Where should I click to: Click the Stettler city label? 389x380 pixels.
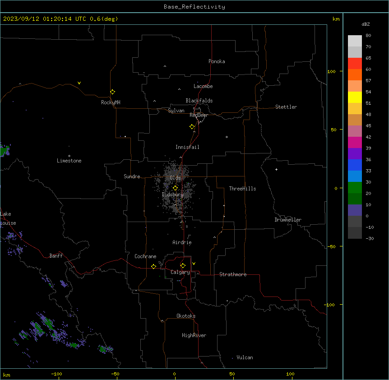[x=286, y=107]
